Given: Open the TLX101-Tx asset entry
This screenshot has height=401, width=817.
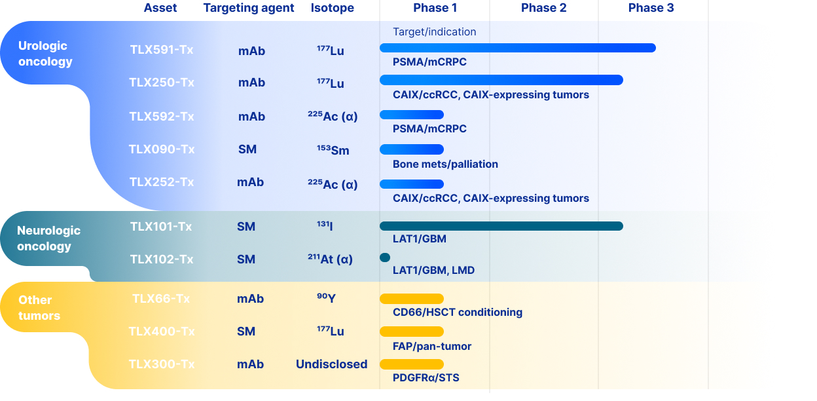Looking at the screenshot, I should point(161,227).
